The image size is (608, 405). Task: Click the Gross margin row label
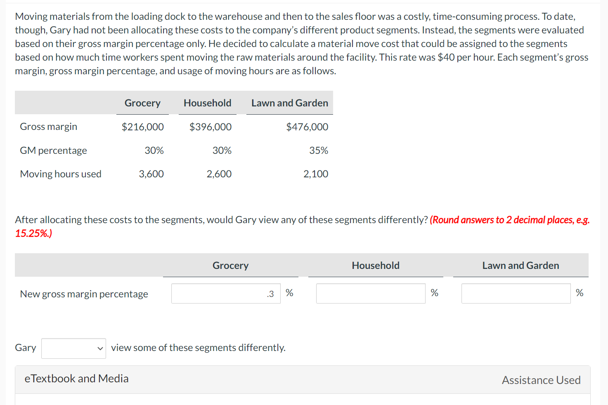coord(49,127)
